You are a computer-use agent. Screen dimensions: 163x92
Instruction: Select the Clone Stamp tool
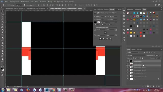click(x=2, y=32)
